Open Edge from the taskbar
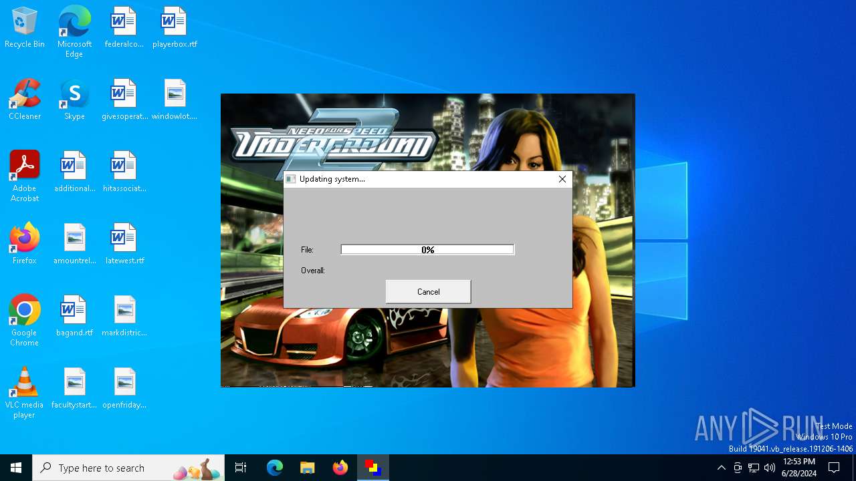The width and height of the screenshot is (856, 481). 275,468
